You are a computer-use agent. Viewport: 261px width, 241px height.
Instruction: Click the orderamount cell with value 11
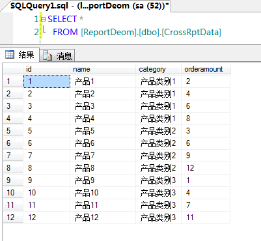coord(206,218)
